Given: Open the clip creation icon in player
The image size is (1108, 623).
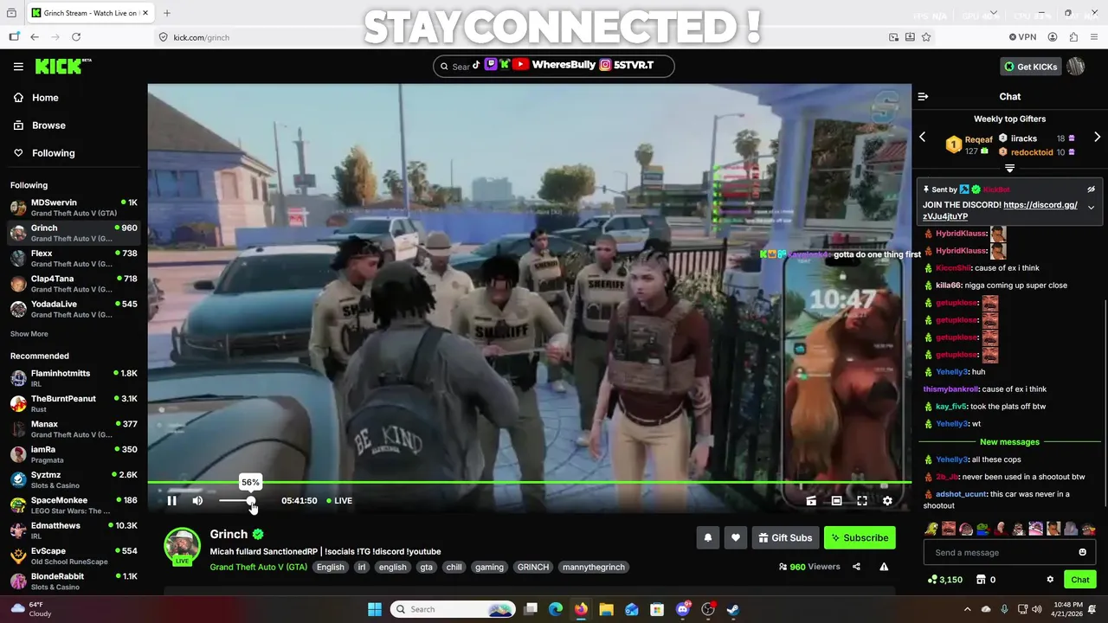Looking at the screenshot, I should coord(811,500).
